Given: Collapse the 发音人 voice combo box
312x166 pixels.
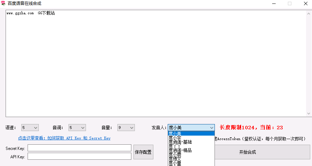Looking at the screenshot, I should pos(211,128).
